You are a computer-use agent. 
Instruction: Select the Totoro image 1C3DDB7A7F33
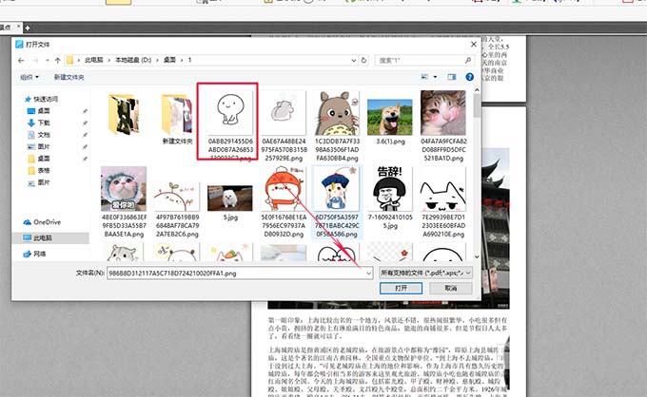pos(337,127)
